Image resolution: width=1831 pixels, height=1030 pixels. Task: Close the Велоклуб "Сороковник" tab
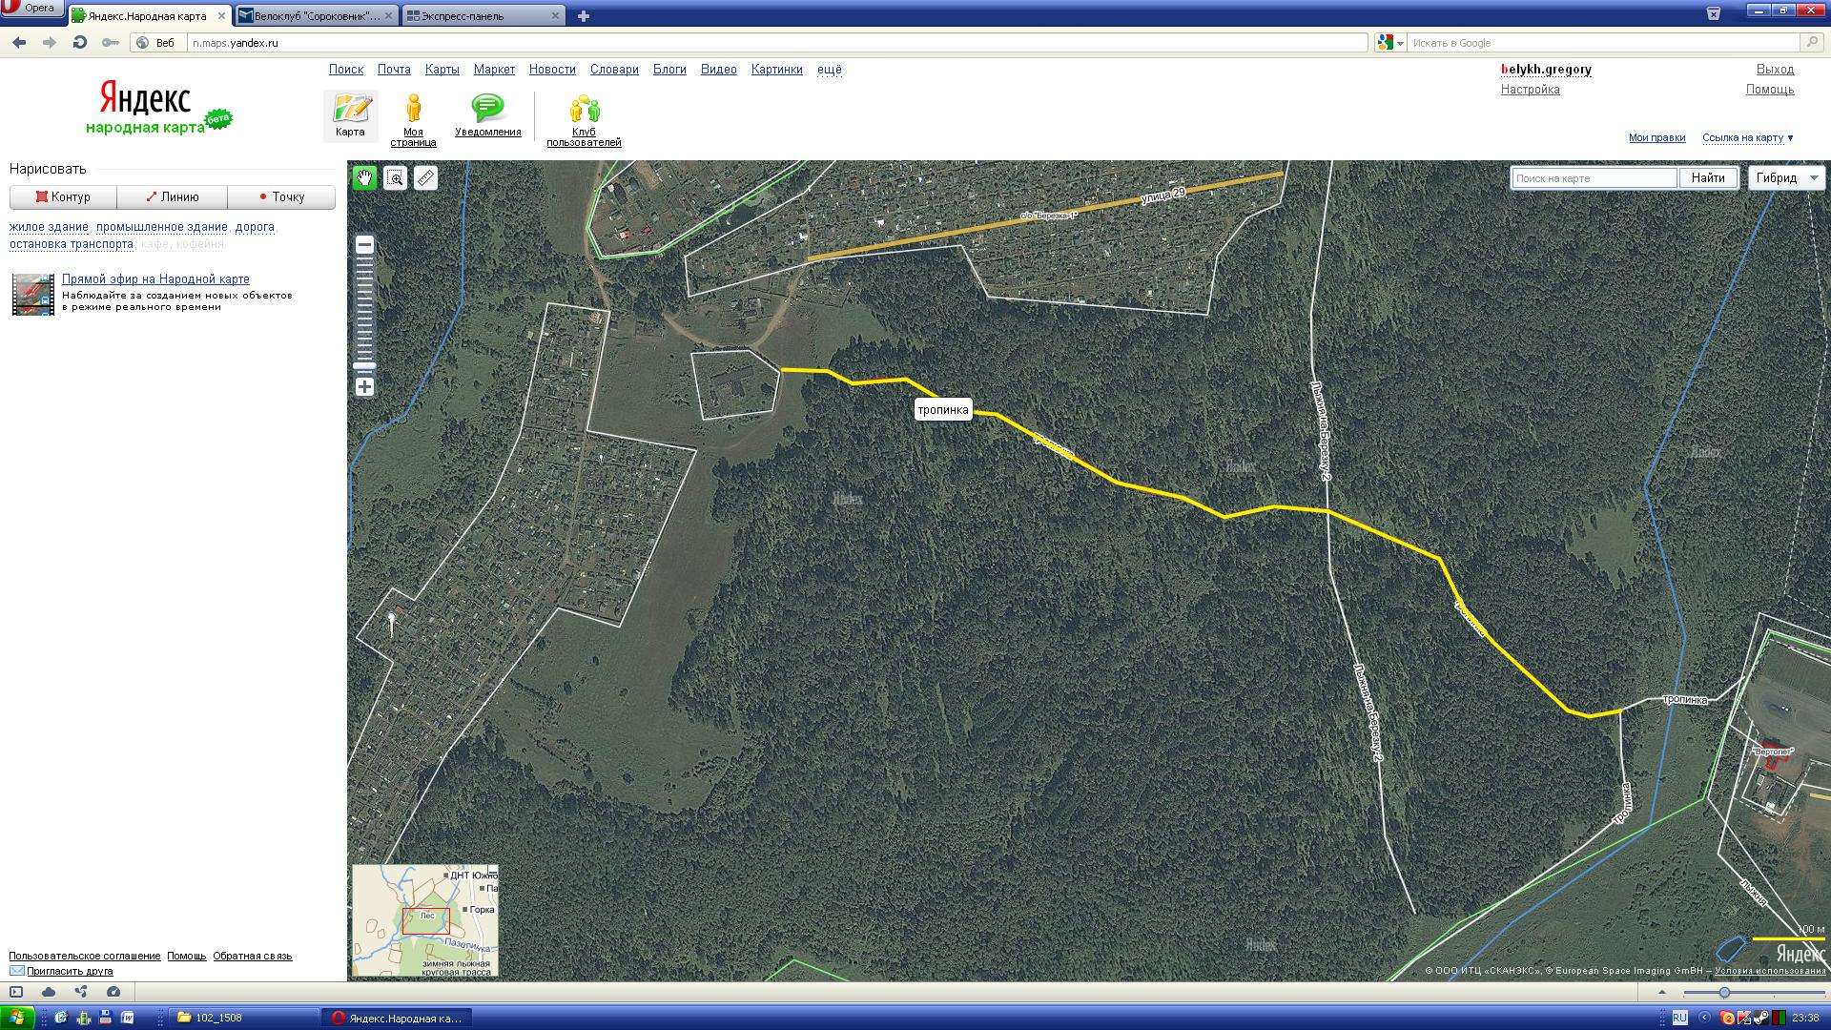tap(388, 16)
